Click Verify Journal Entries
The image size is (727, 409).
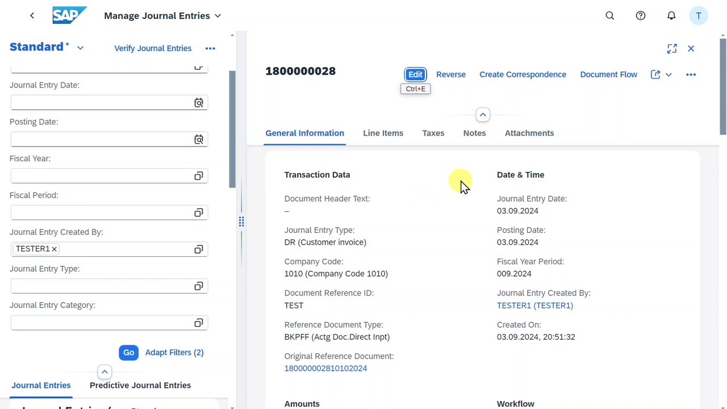pos(153,48)
